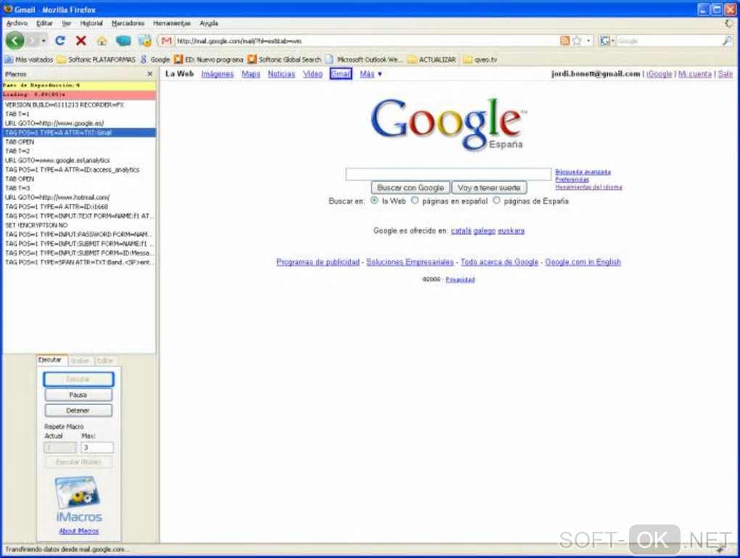Click the Google search text field
Image resolution: width=740 pixels, height=558 pixels.
click(x=448, y=173)
